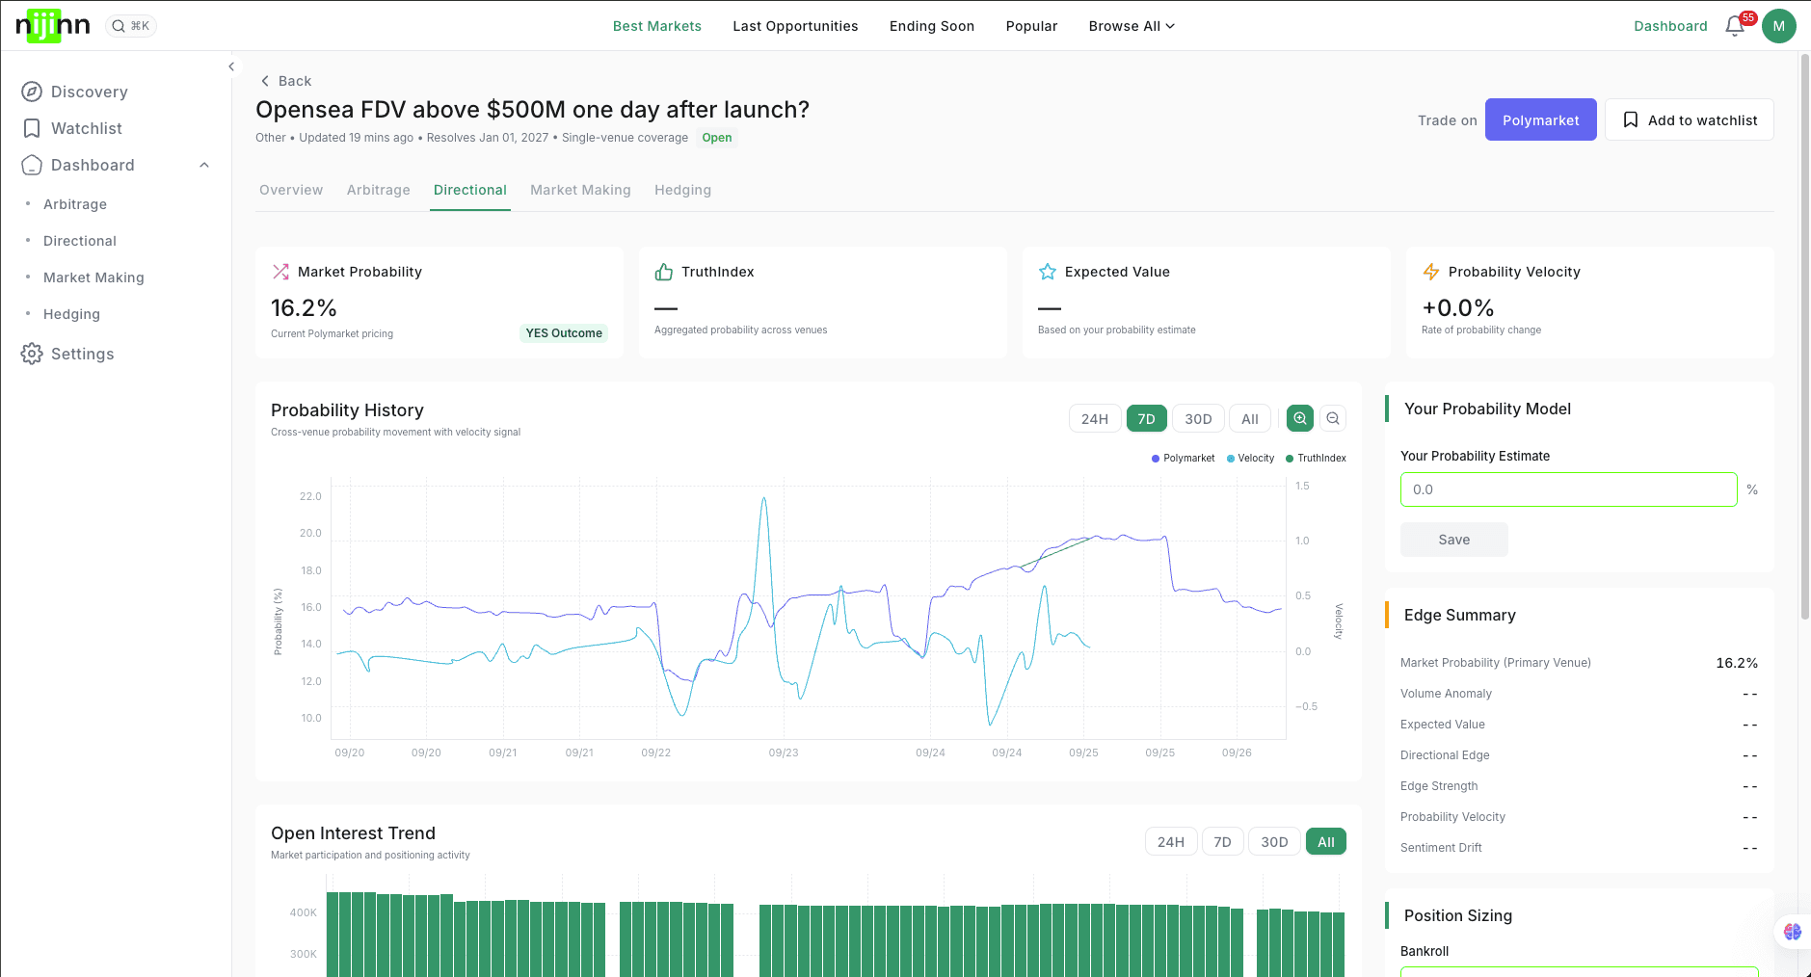The width and height of the screenshot is (1811, 977).
Task: Click the Settings gear icon
Action: pos(32,354)
